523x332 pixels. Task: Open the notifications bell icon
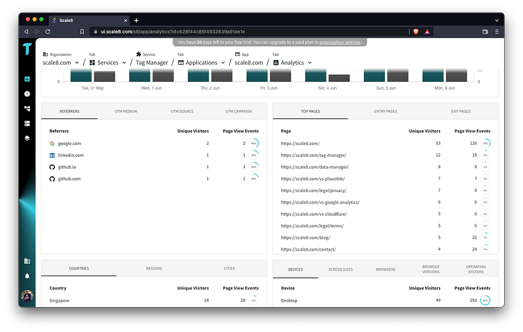pyautogui.click(x=27, y=276)
